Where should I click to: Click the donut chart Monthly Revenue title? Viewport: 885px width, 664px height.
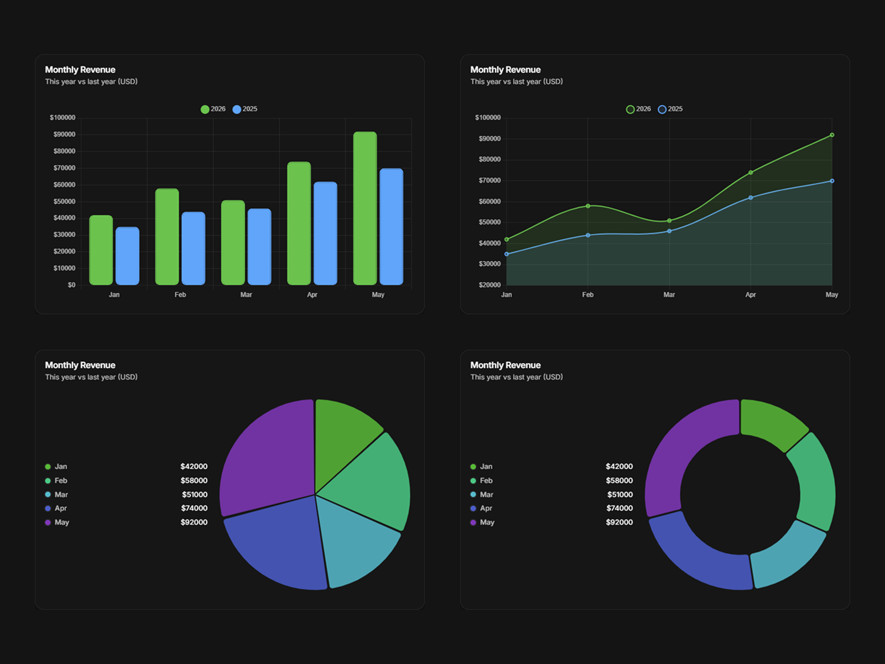point(506,365)
